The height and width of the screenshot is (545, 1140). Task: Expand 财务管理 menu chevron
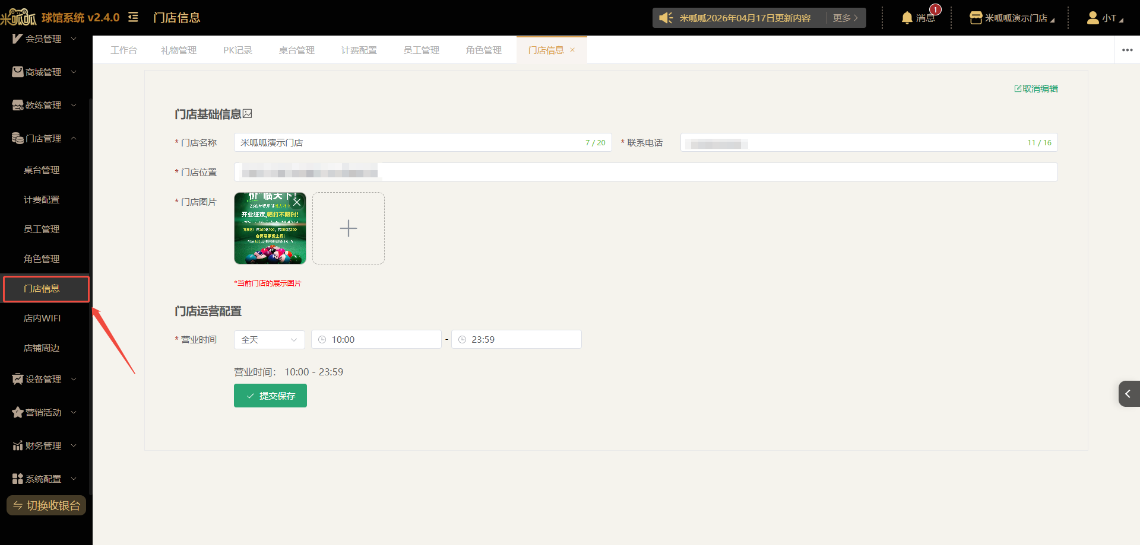tap(74, 445)
